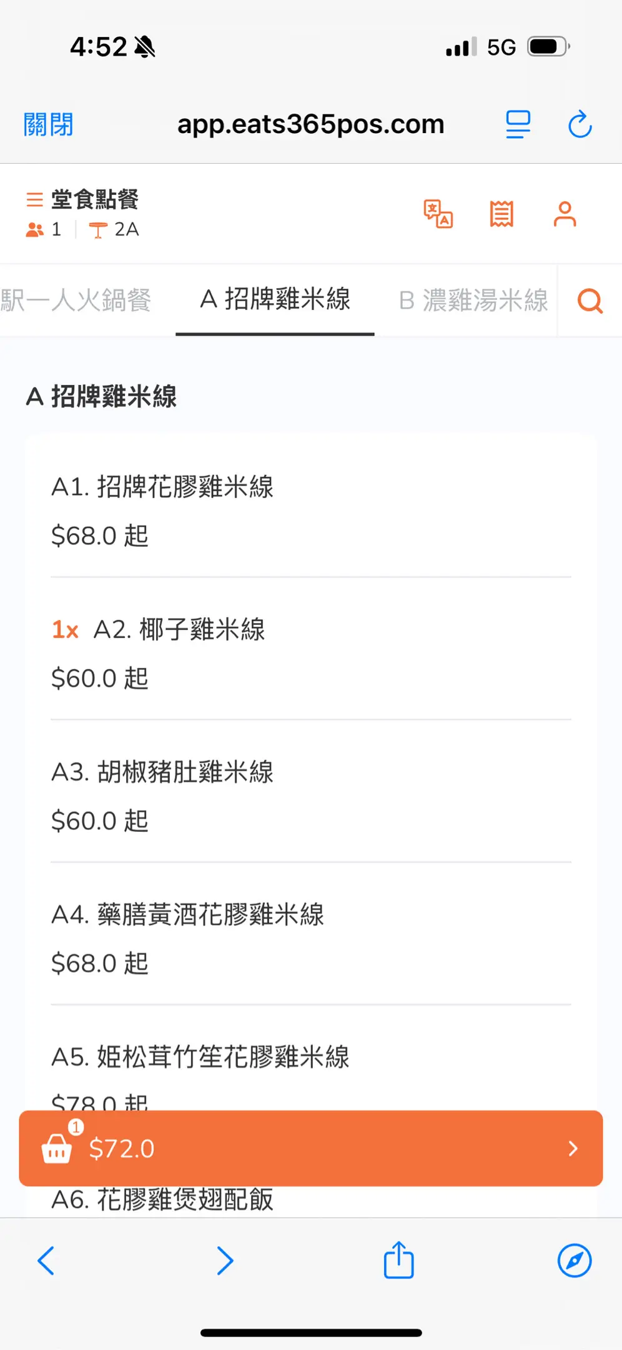This screenshot has width=622, height=1350.
Task: Switch to the B 濃雞湯米線 tab
Action: click(x=473, y=300)
